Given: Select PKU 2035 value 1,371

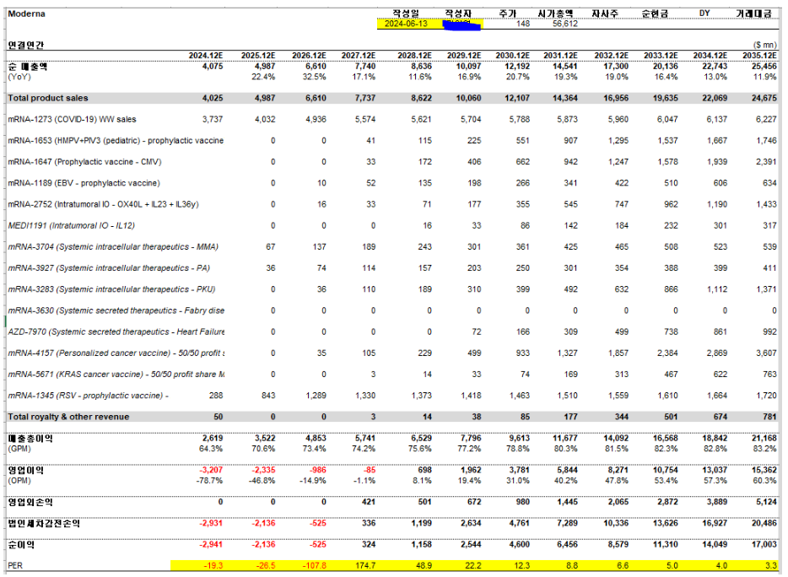Looking at the screenshot, I should [x=766, y=289].
